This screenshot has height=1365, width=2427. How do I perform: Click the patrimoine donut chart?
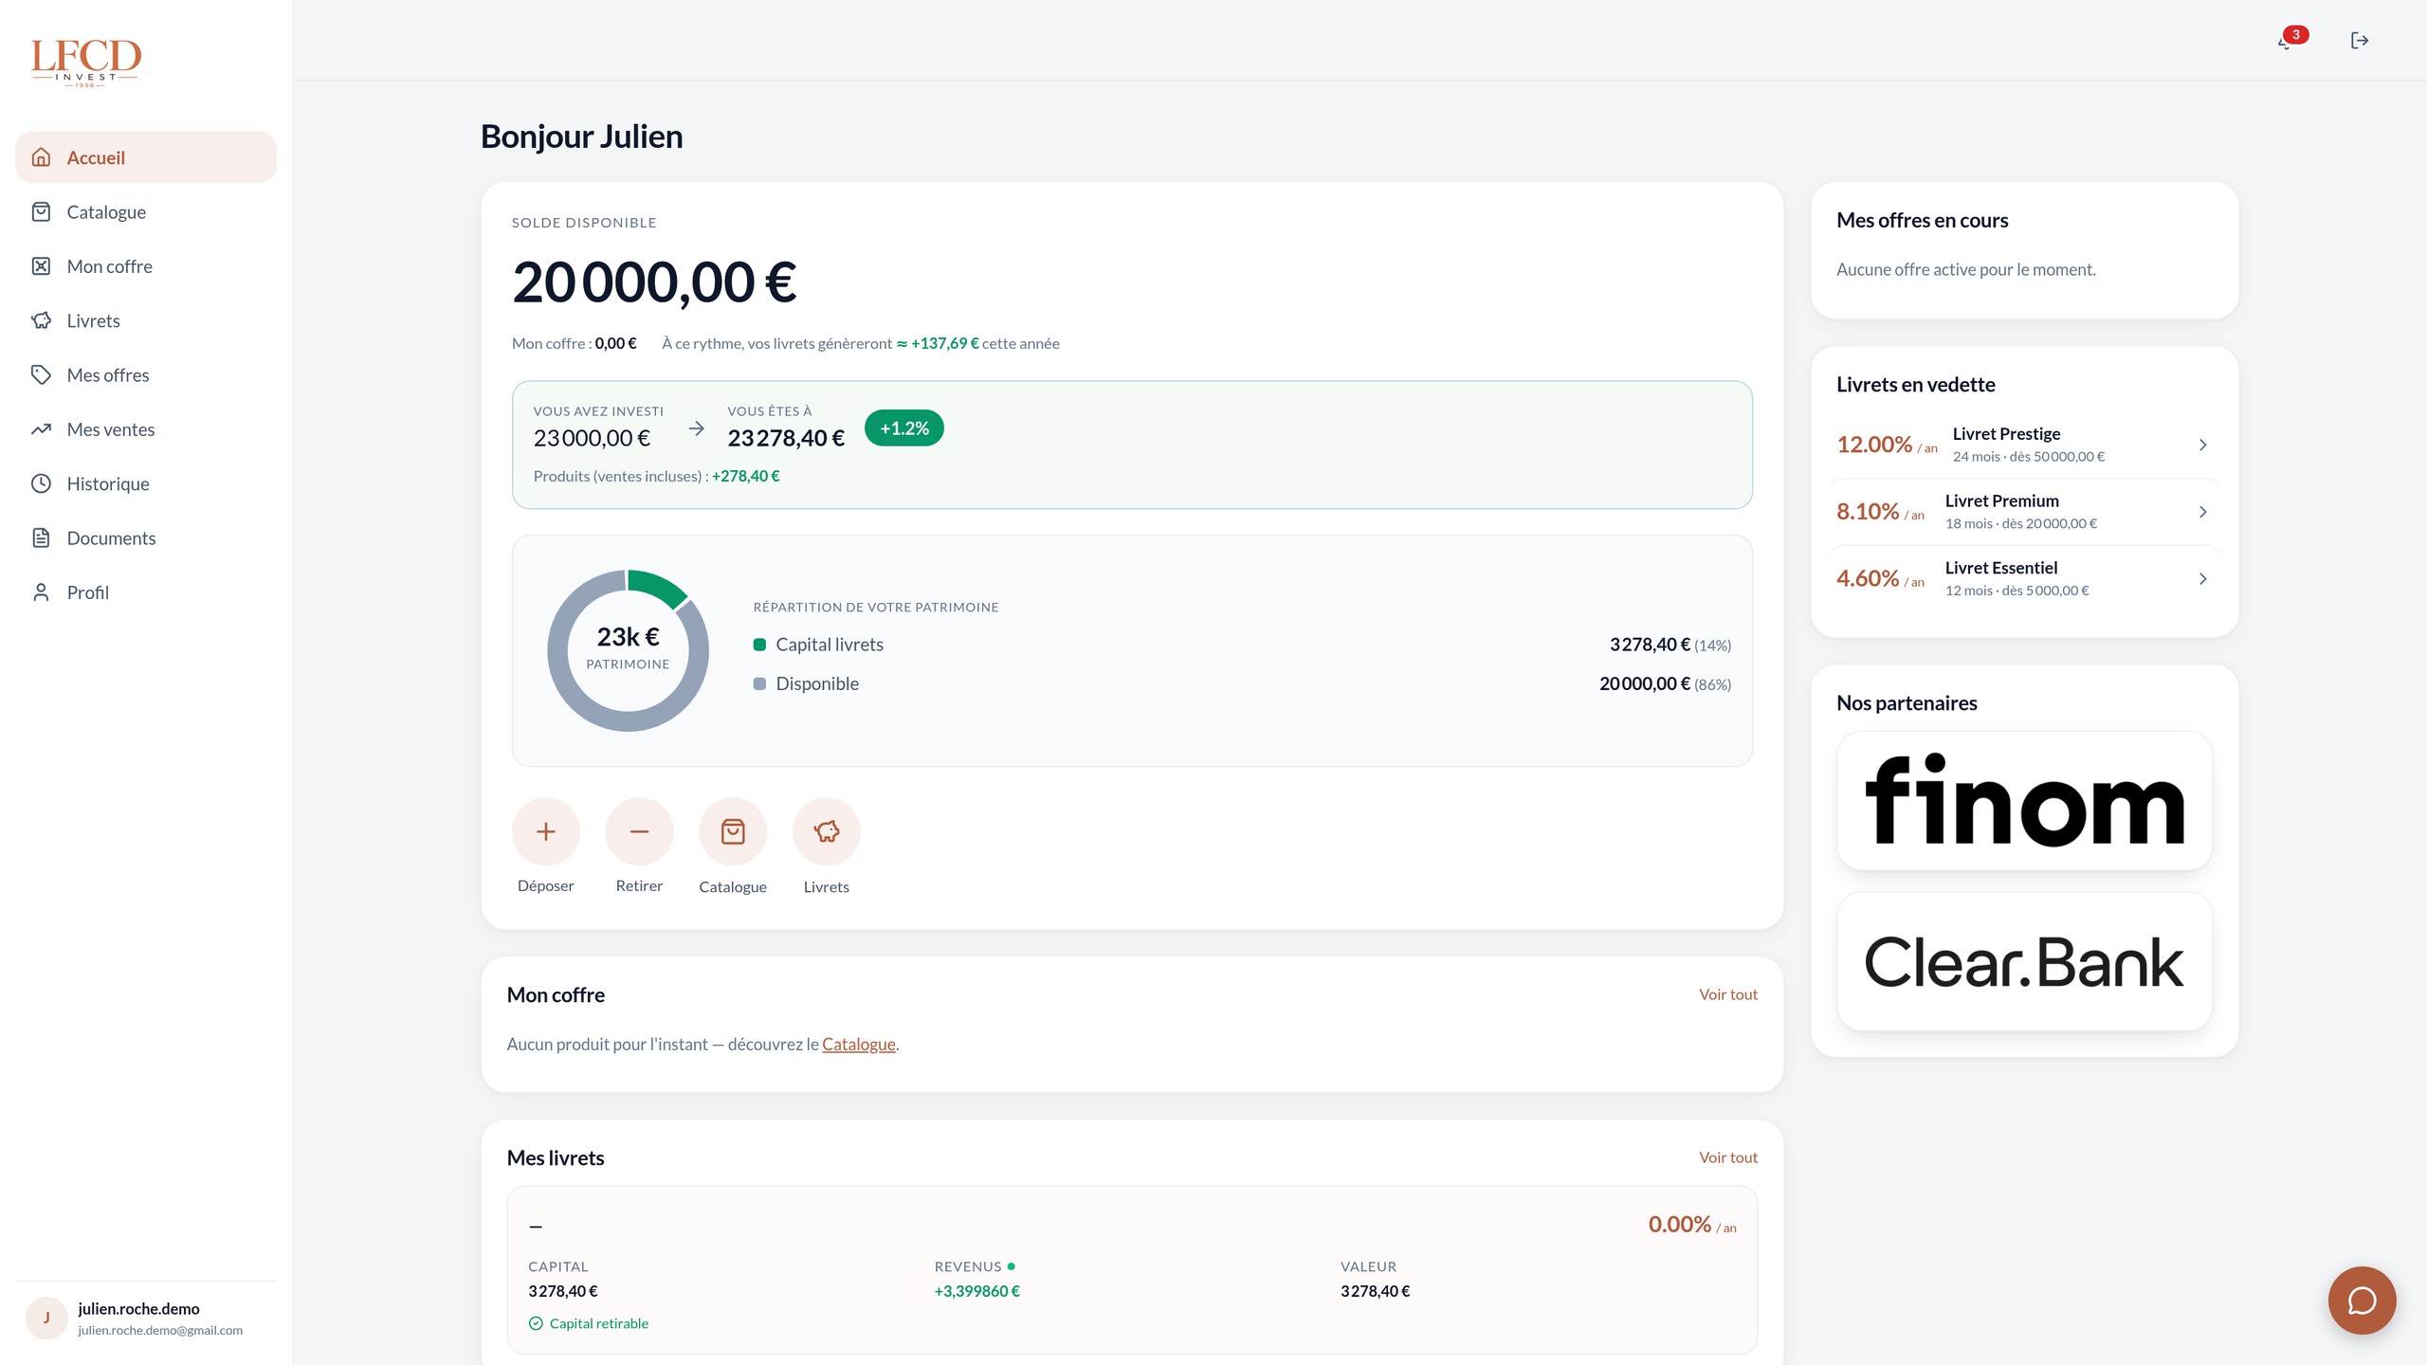point(628,650)
